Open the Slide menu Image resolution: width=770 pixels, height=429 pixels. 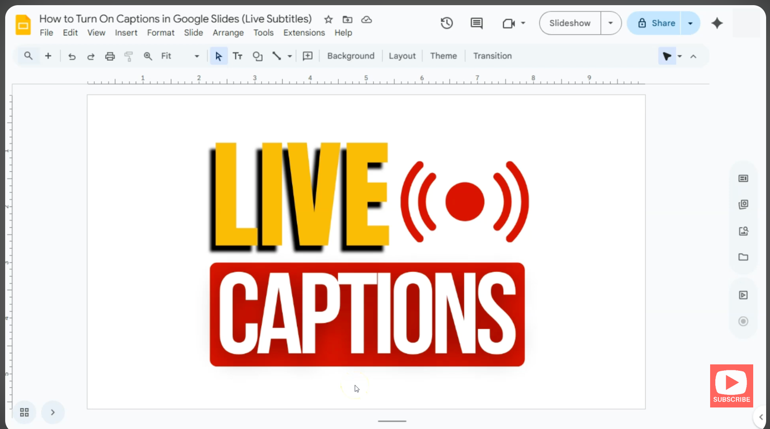tap(193, 33)
